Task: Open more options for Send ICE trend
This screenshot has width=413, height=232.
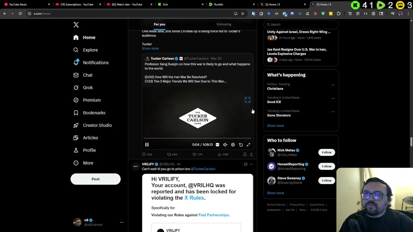Action: click(333, 98)
